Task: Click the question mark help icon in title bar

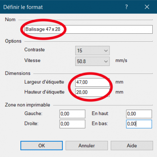Action: (x=126, y=7)
